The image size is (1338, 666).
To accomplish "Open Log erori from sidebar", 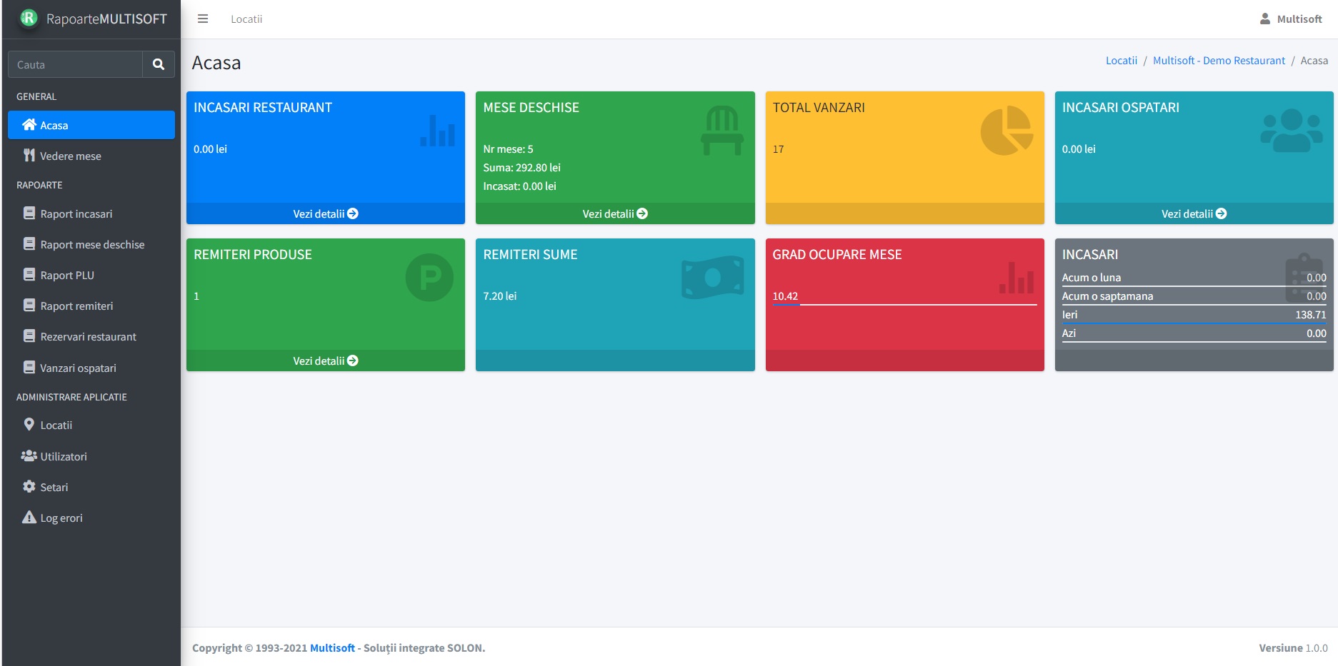I will click(x=61, y=518).
